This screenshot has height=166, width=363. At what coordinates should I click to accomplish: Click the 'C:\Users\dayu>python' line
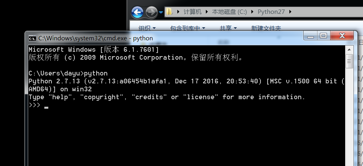68,73
